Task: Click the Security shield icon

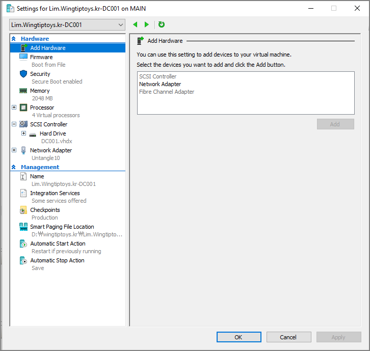Action: [x=23, y=74]
